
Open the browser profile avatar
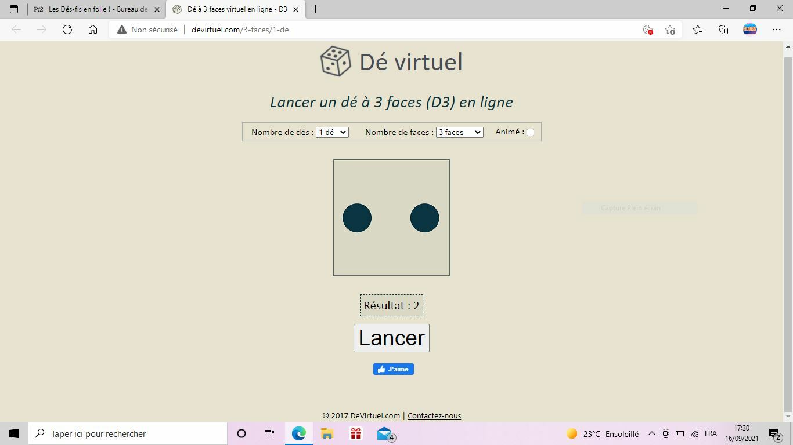point(750,29)
